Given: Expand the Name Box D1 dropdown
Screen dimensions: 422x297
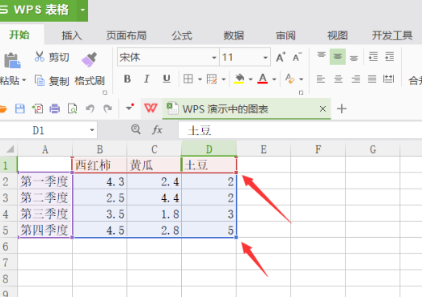Looking at the screenshot, I should [x=92, y=130].
